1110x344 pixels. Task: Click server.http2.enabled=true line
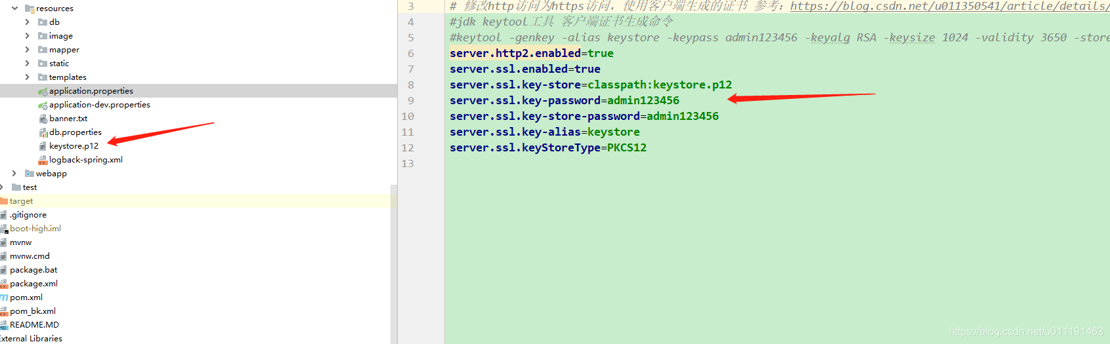[532, 54]
